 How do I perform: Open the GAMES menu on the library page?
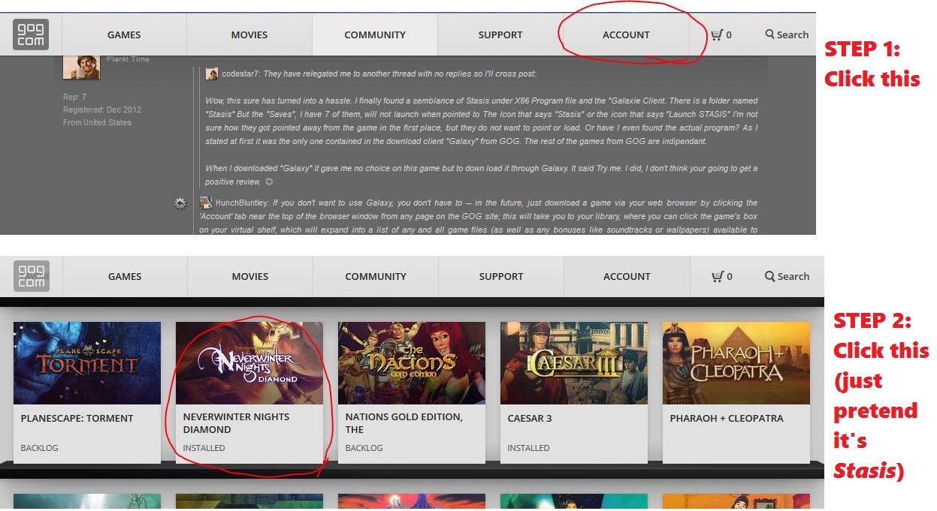(125, 276)
